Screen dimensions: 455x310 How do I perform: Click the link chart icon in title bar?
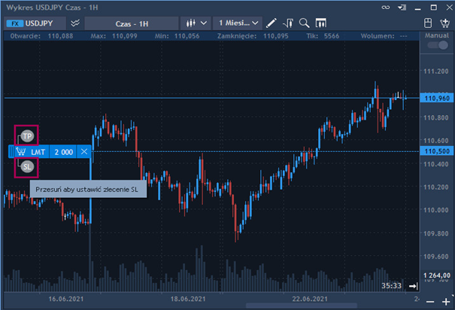384,7
